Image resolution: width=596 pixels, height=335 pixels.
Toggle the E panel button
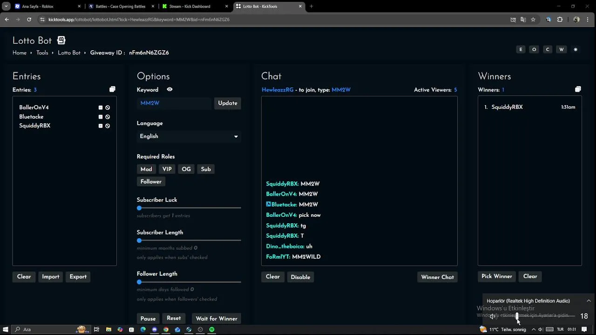coord(521,49)
